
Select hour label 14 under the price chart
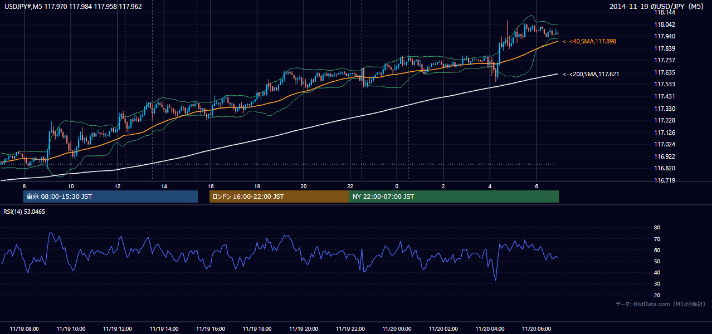(x=164, y=186)
